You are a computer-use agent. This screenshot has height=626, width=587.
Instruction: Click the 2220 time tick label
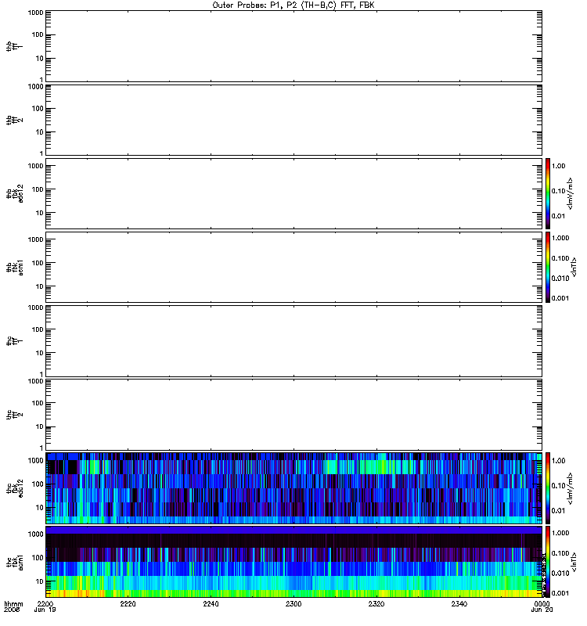pyautogui.click(x=128, y=603)
